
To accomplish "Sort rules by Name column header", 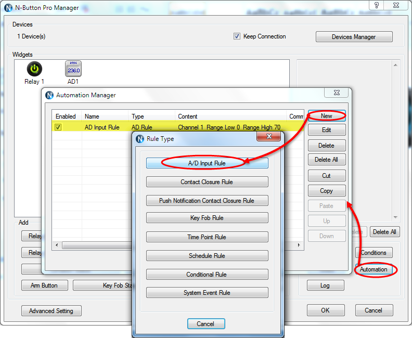I will coord(105,116).
